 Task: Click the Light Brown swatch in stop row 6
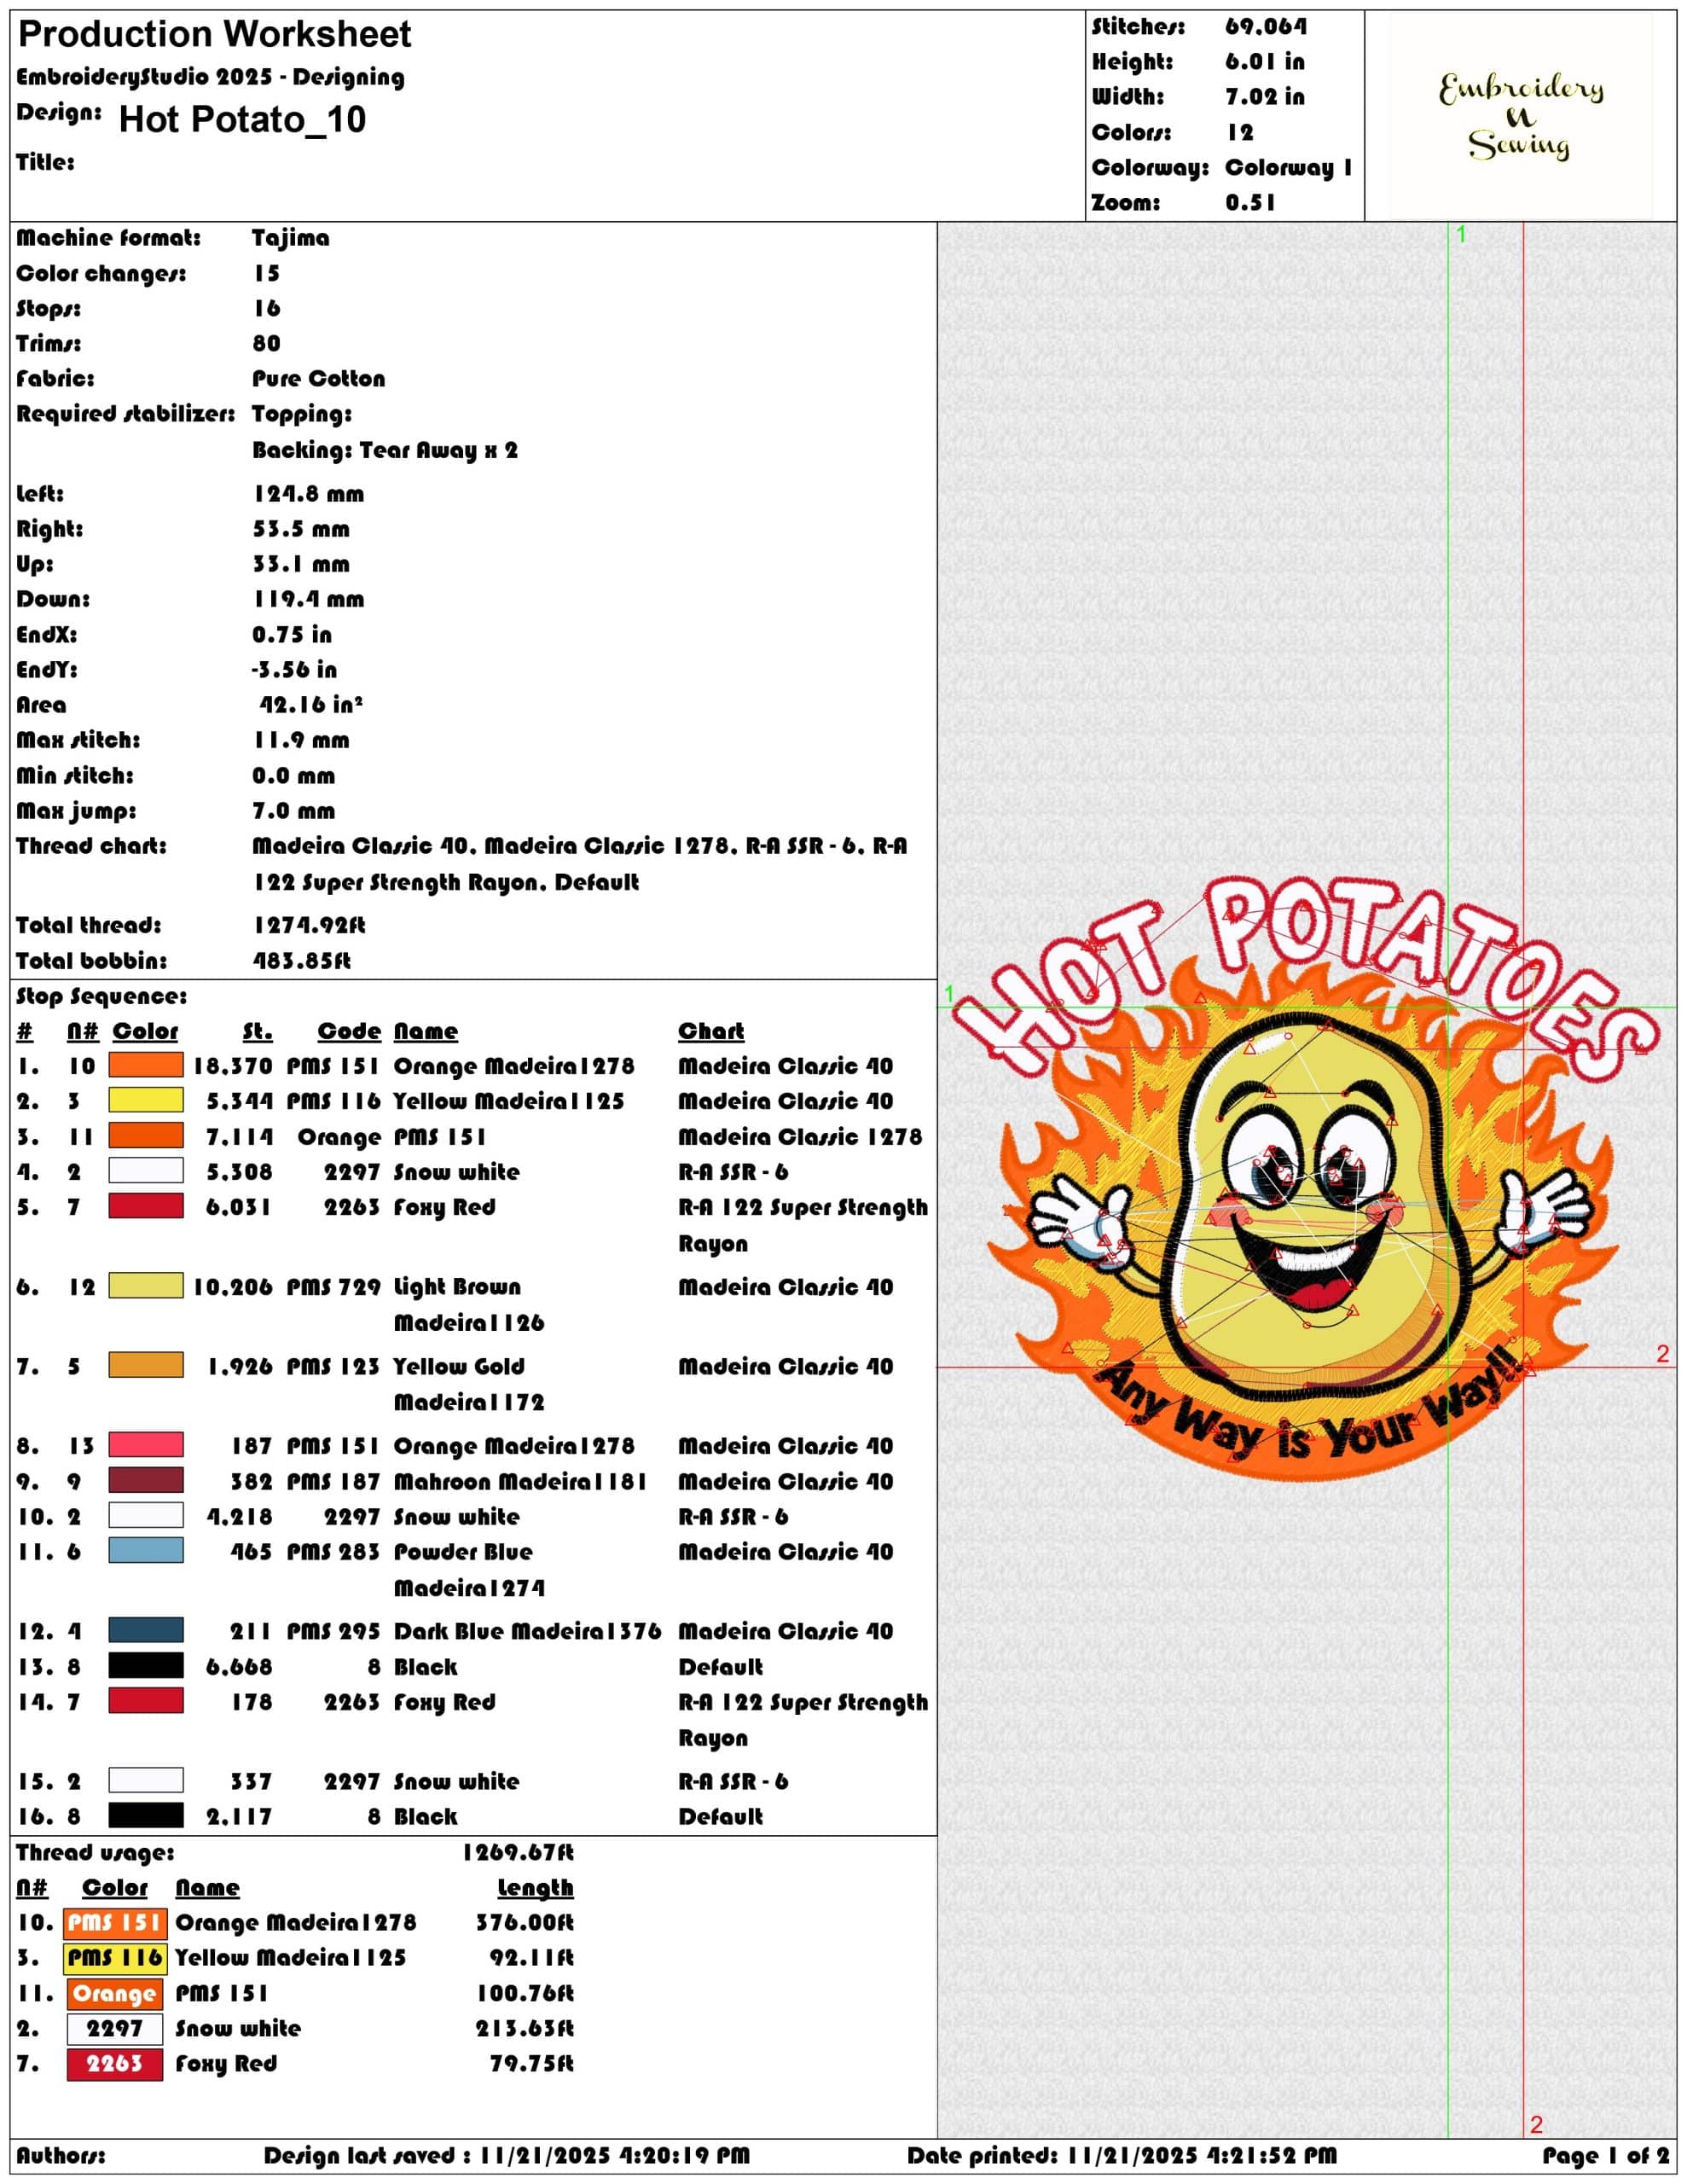click(x=146, y=1286)
